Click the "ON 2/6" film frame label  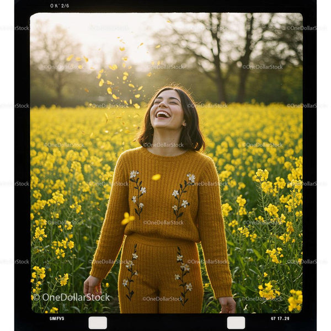60,6
